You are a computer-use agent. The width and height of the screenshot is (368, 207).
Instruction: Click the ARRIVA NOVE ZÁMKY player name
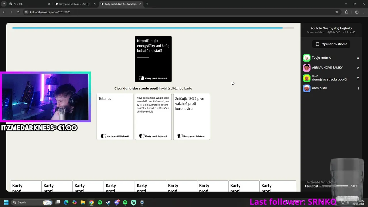(327, 68)
